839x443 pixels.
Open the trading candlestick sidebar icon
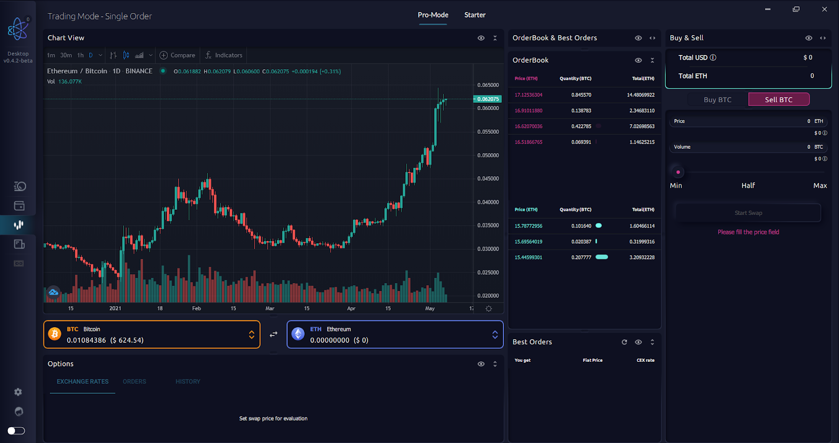(x=19, y=225)
